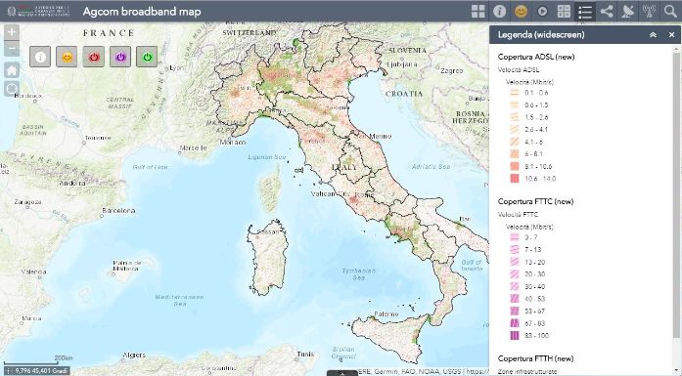
Task: Click the 67 - 83 legend entry text
Action: point(534,323)
